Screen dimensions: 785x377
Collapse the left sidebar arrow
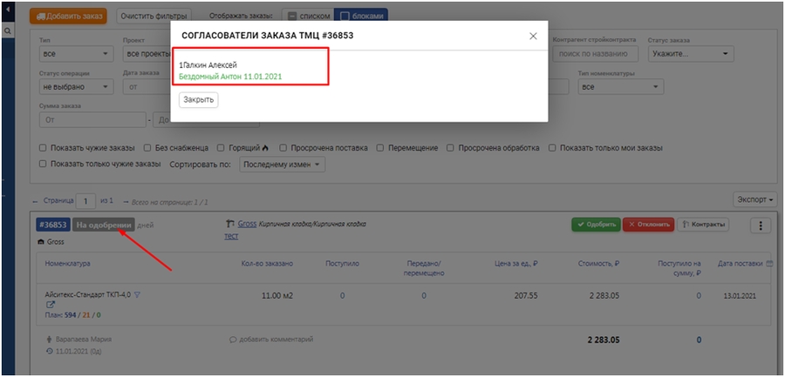pos(8,8)
